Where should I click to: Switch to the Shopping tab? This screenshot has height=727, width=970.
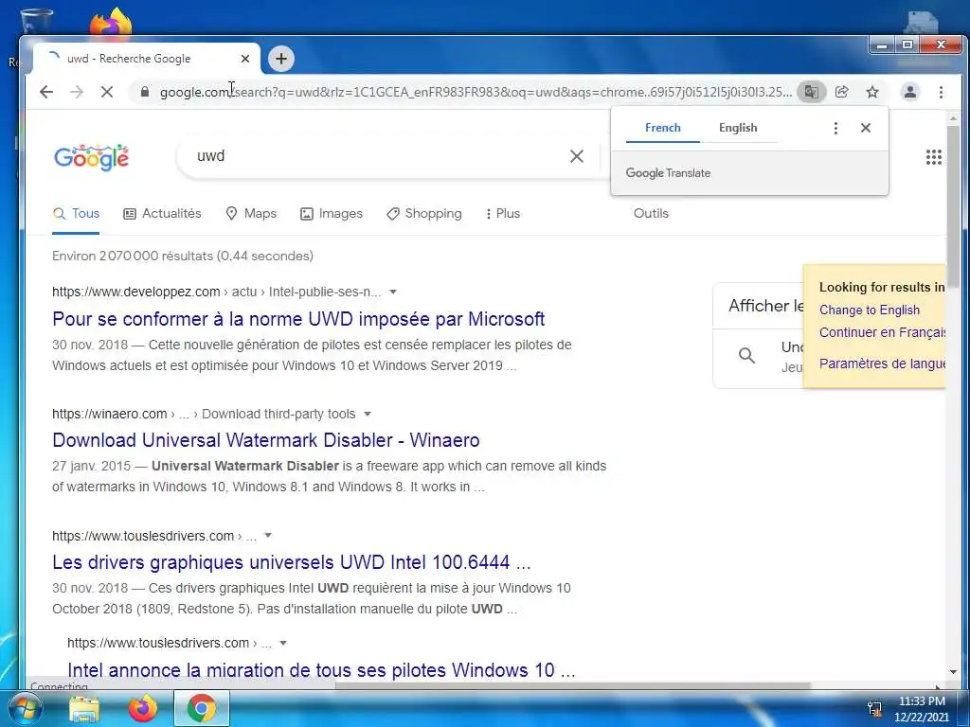pos(424,214)
